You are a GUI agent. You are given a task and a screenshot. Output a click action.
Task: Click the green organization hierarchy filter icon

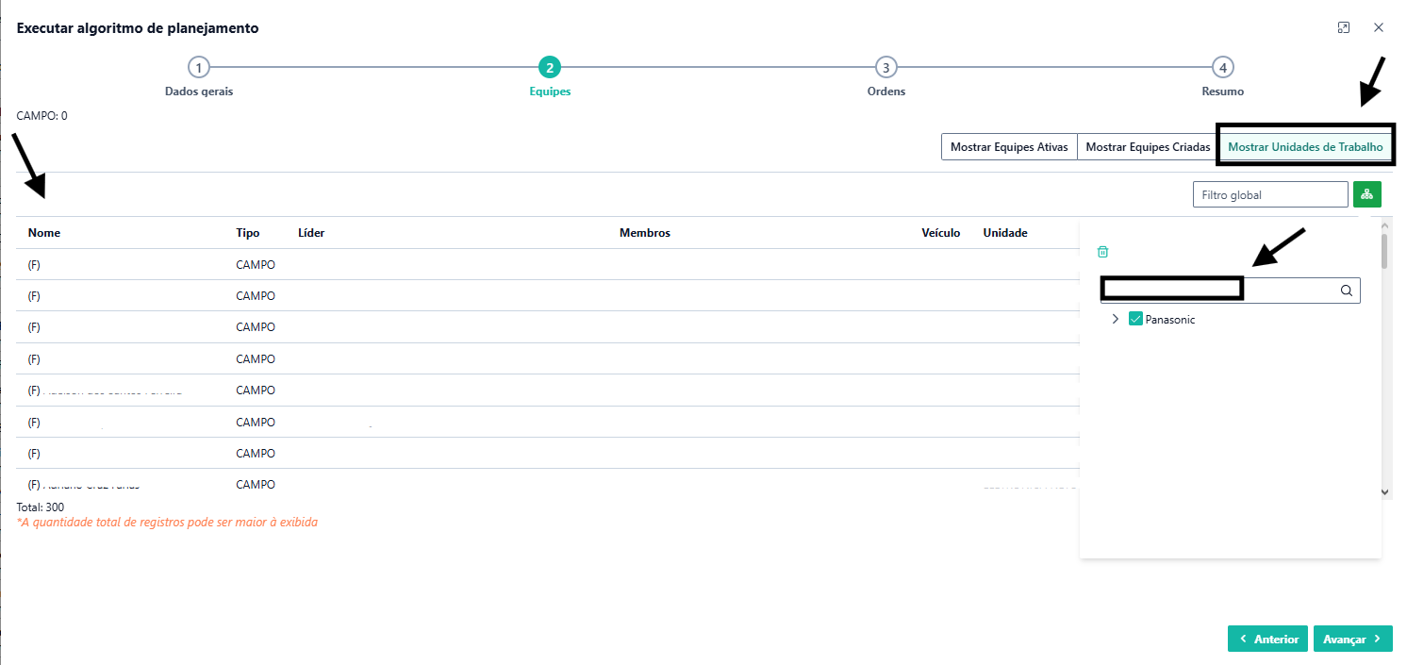(x=1366, y=194)
